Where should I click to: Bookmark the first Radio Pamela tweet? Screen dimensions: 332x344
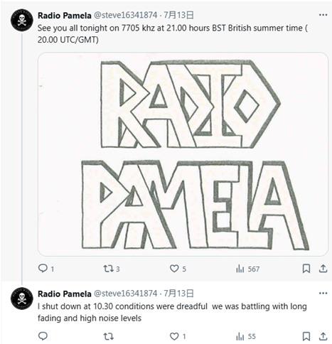[x=306, y=269]
